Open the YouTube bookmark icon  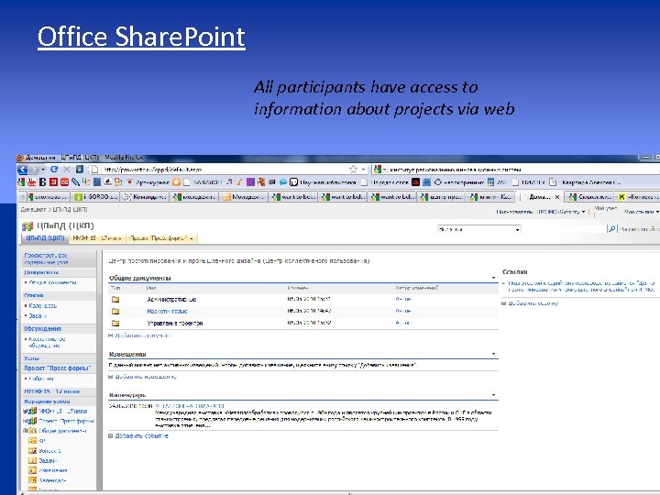[31, 182]
